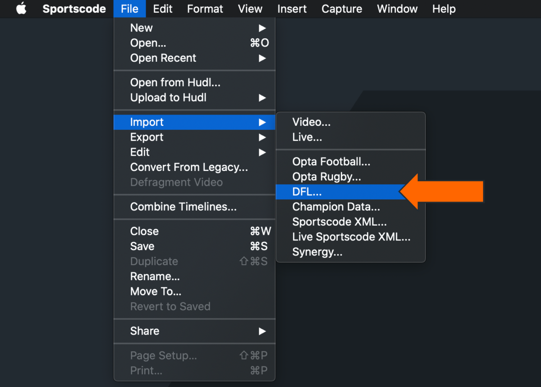Import Synergy data
This screenshot has width=541, height=387.
pyautogui.click(x=318, y=252)
